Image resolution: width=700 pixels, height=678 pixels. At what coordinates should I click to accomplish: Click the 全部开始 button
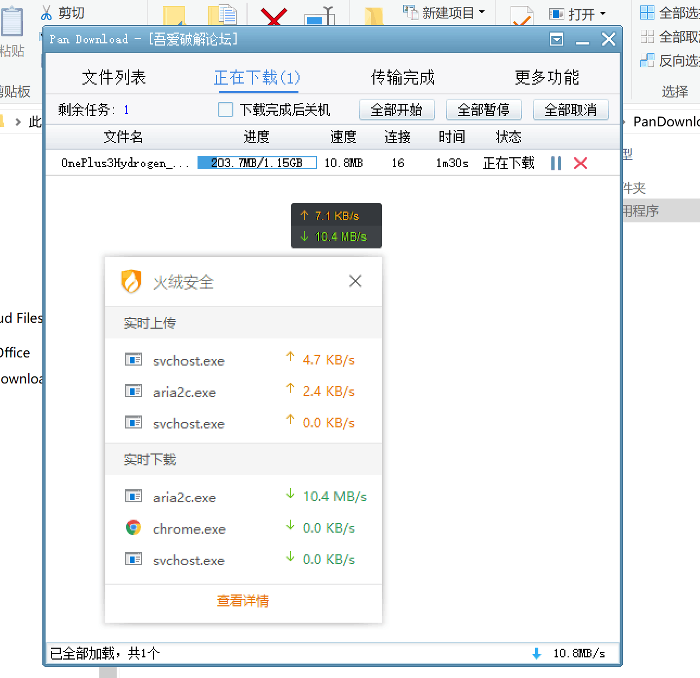pyautogui.click(x=397, y=110)
